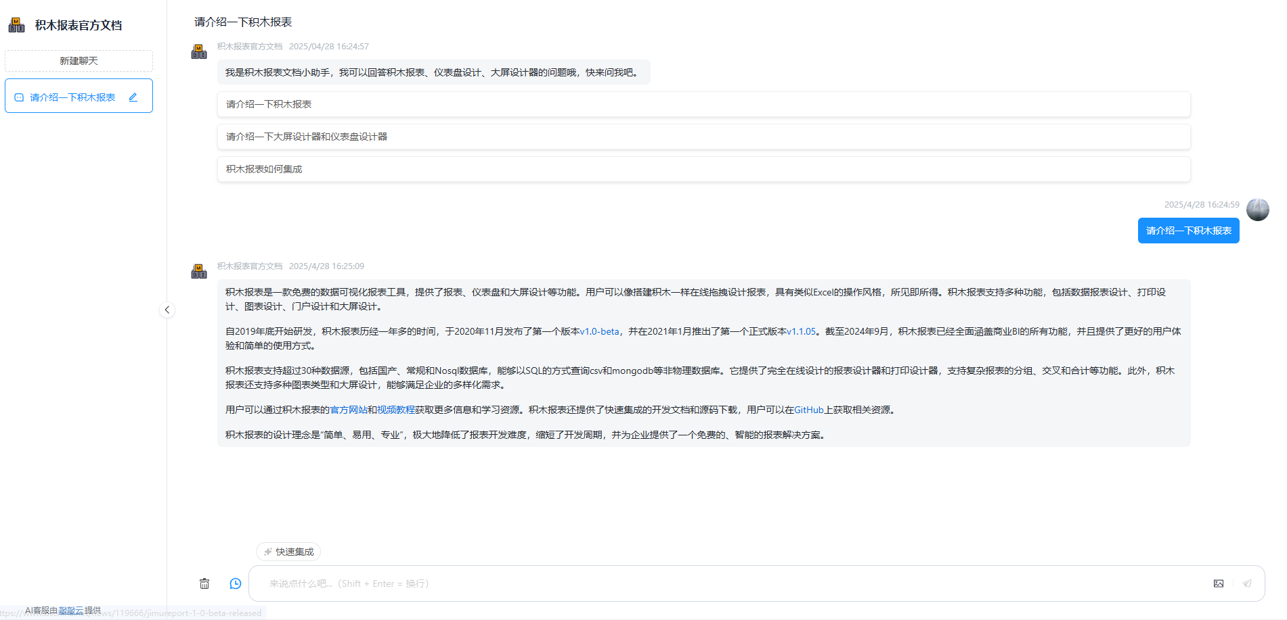
Task: Click the reply paragraph starting 自2019年底开始研发
Action: 703,338
